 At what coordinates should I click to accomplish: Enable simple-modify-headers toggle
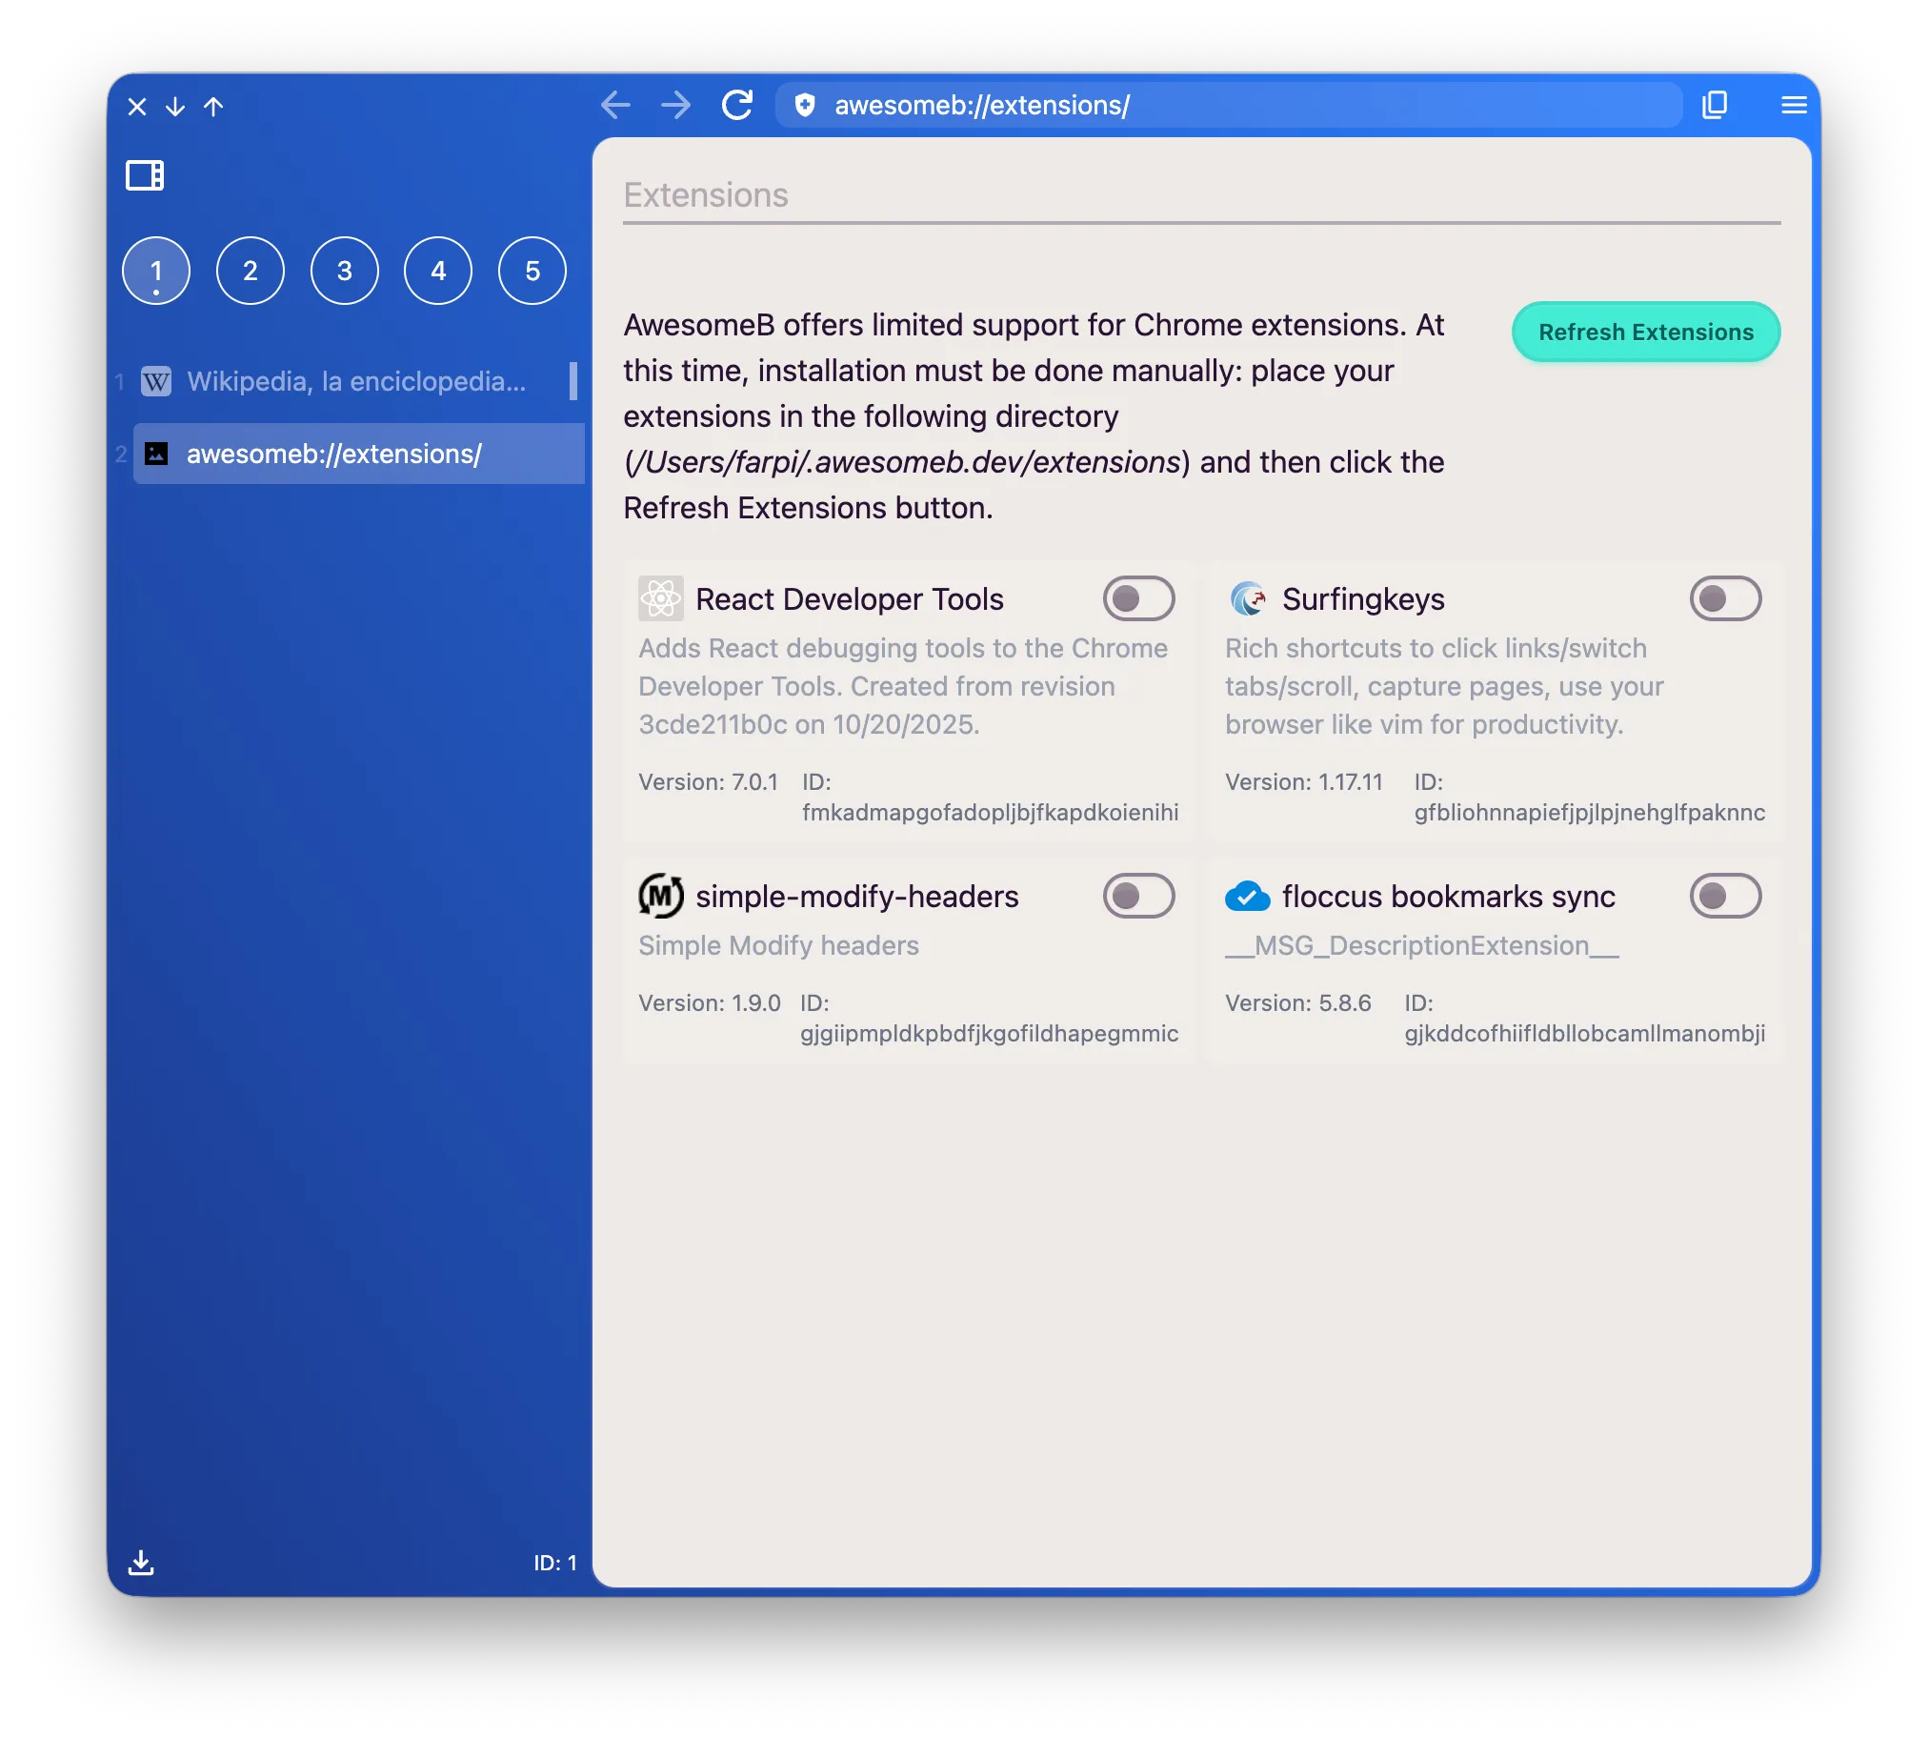1138,896
